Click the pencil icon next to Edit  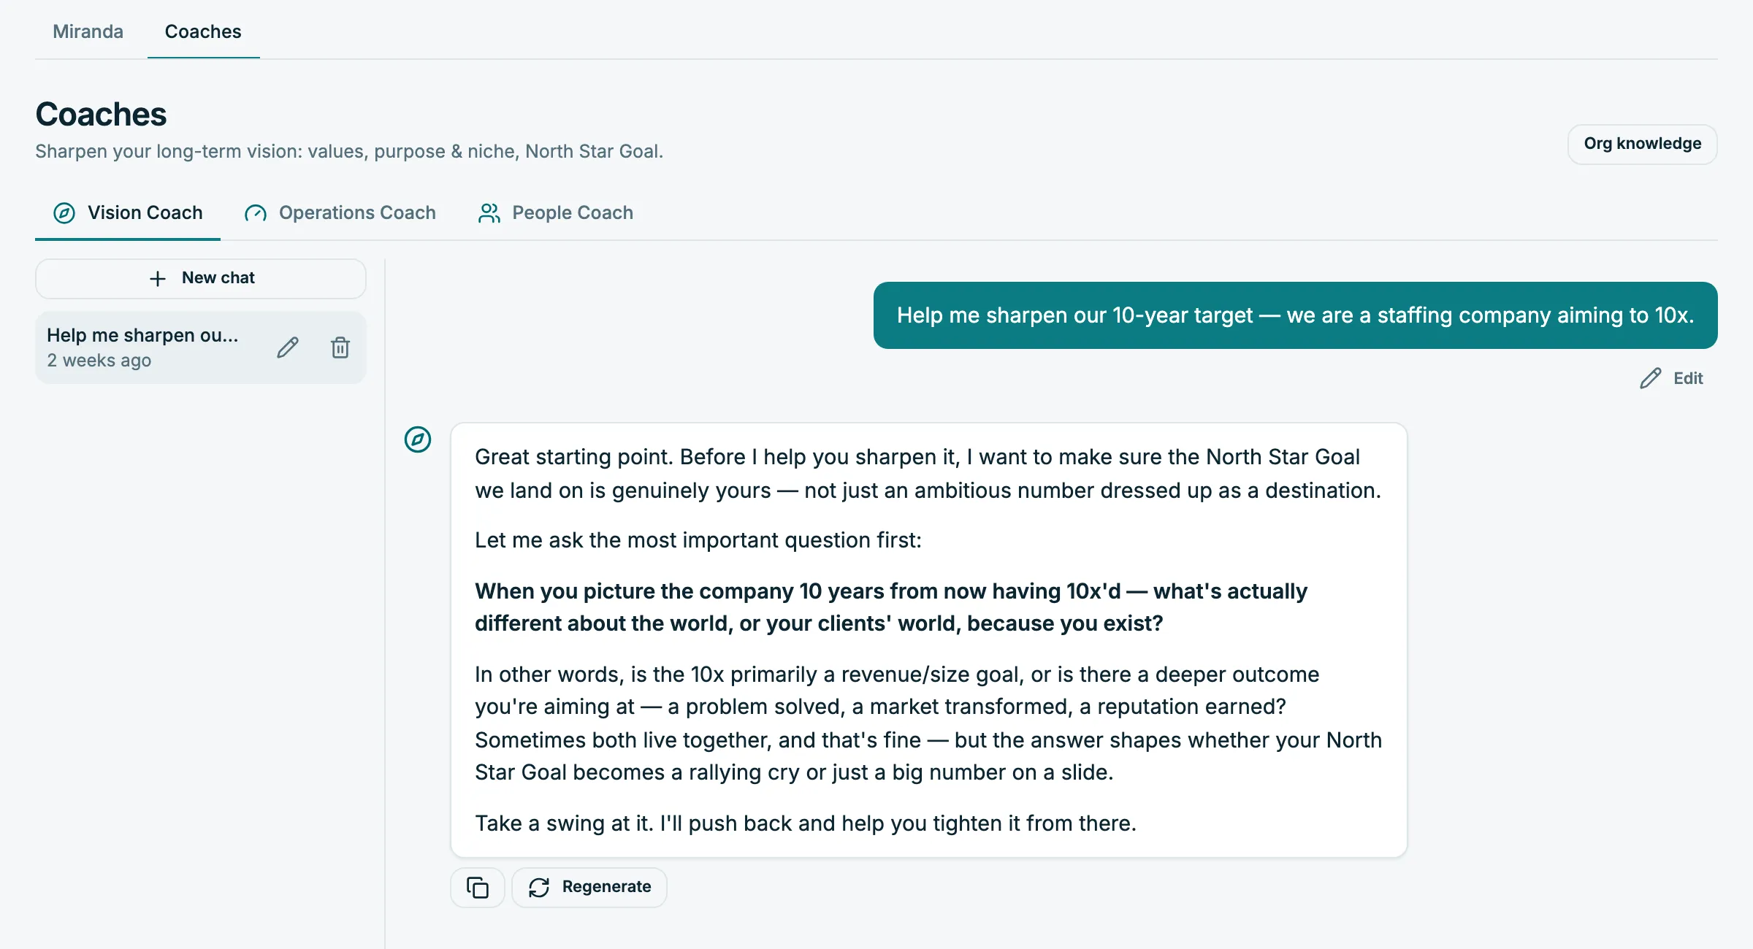pos(1651,378)
